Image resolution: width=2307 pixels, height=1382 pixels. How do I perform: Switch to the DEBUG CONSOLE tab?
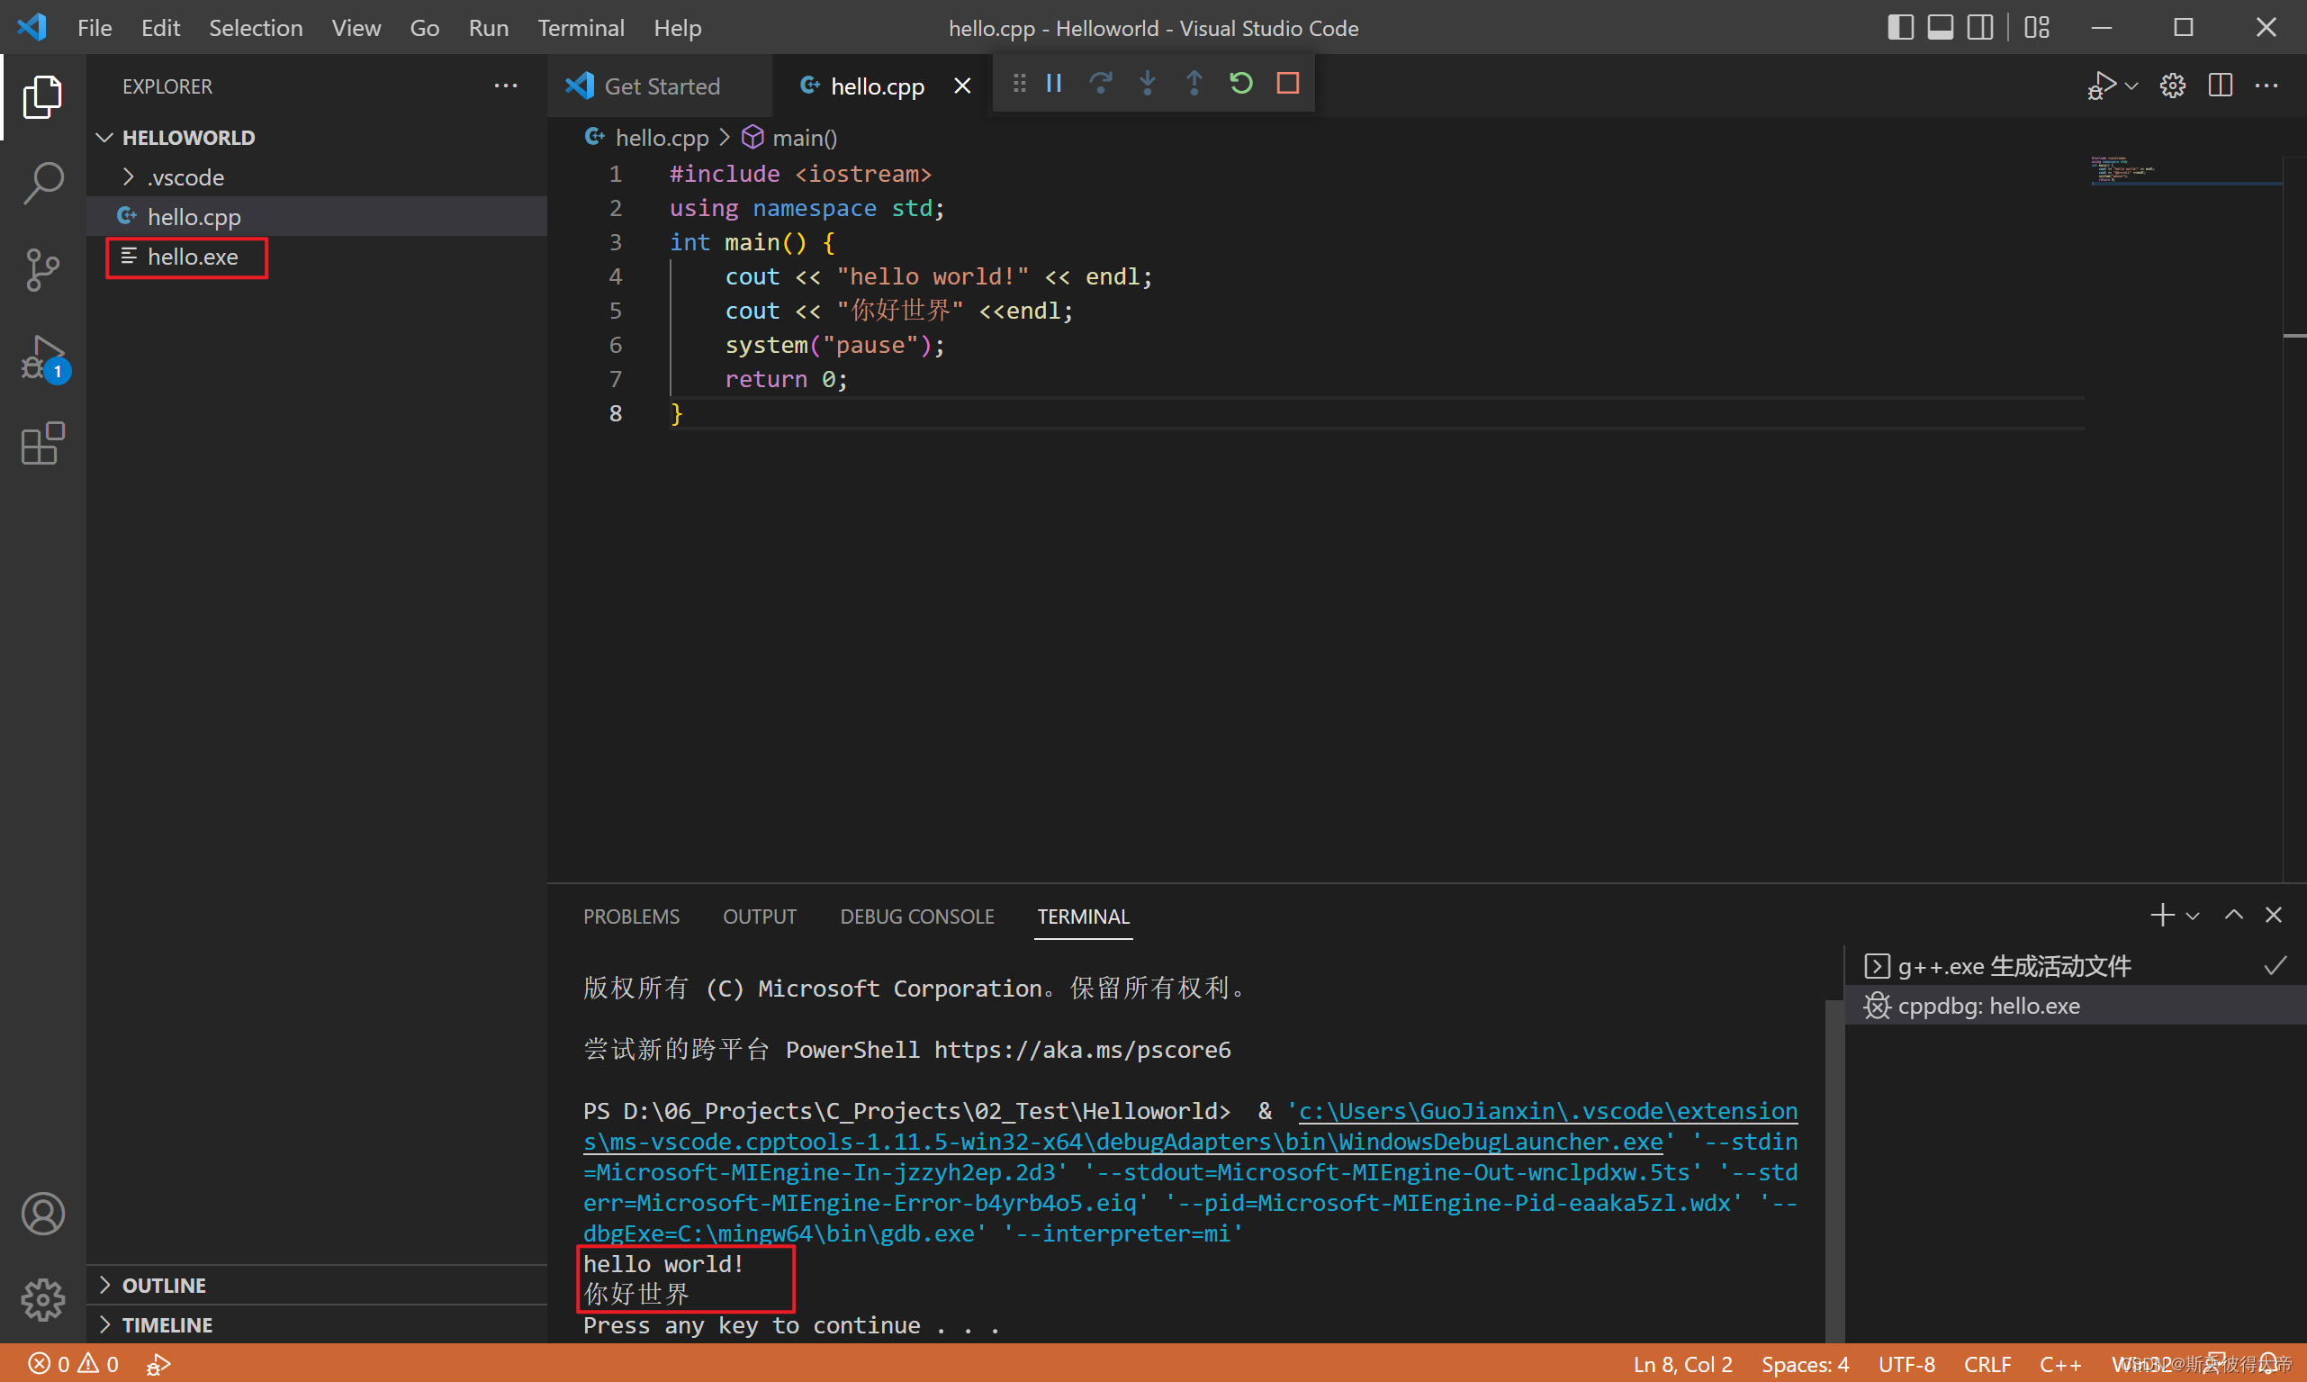pos(916,917)
